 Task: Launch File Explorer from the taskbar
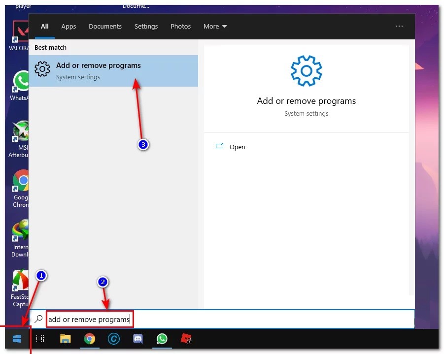[x=66, y=338]
